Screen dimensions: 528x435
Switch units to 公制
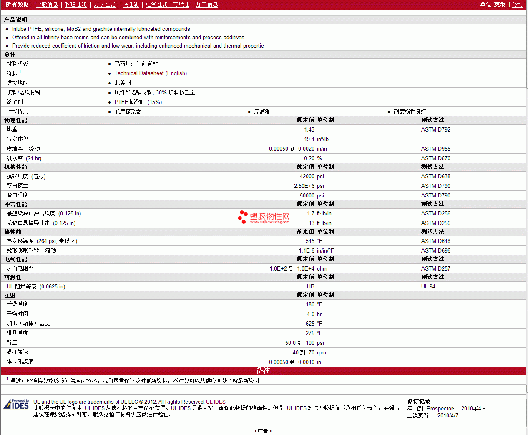517,4
